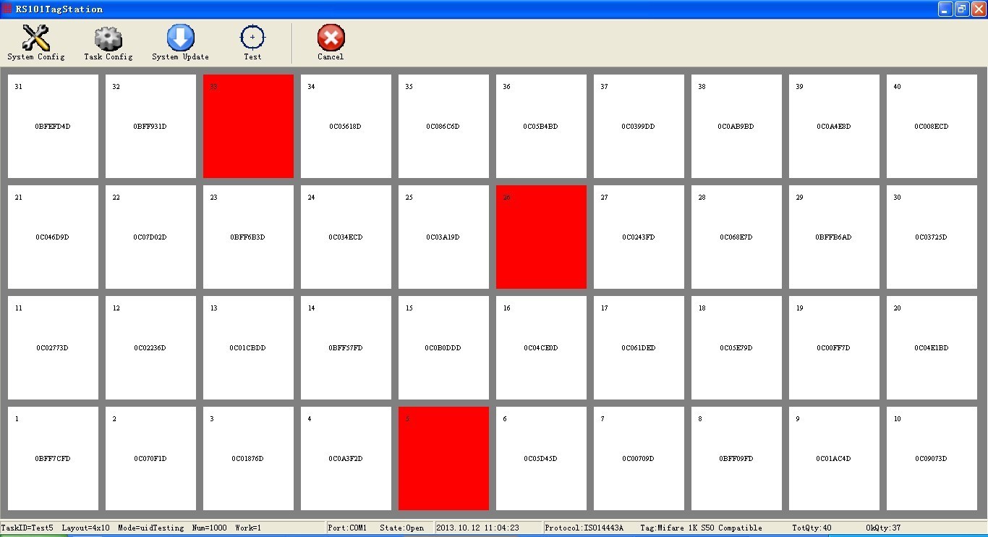This screenshot has width=988, height=537.
Task: Select failed red cell number 33
Action: [x=248, y=126]
